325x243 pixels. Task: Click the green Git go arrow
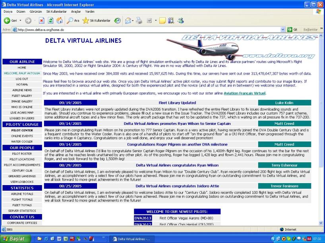tap(290, 30)
